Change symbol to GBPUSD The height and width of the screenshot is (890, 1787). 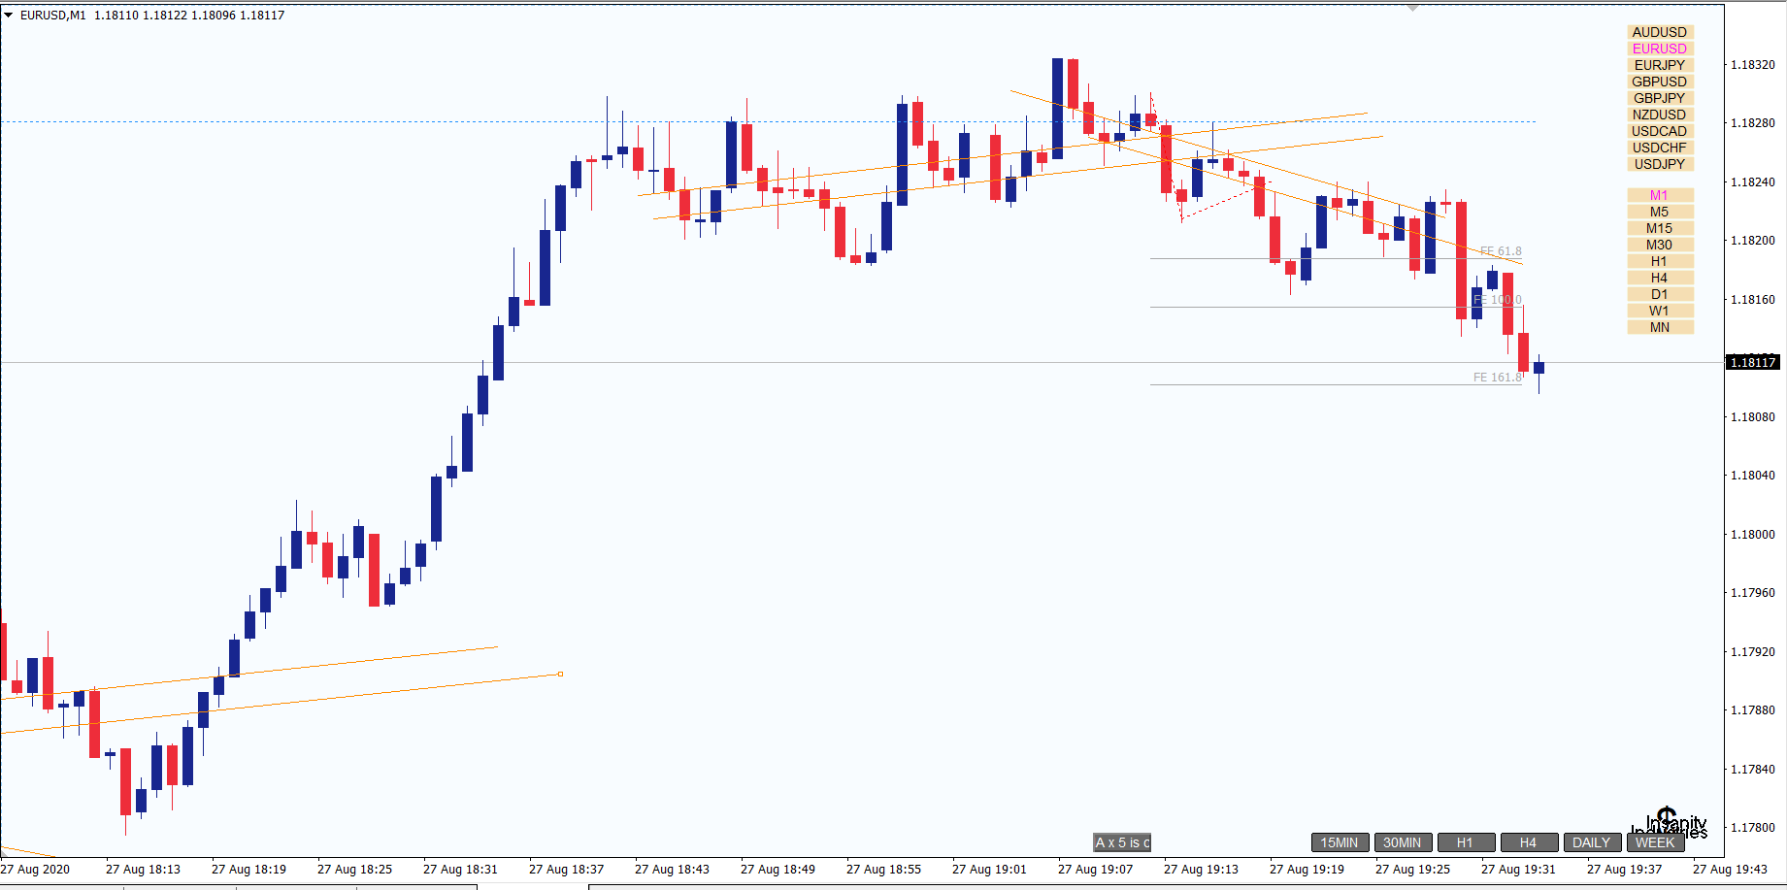click(x=1660, y=82)
